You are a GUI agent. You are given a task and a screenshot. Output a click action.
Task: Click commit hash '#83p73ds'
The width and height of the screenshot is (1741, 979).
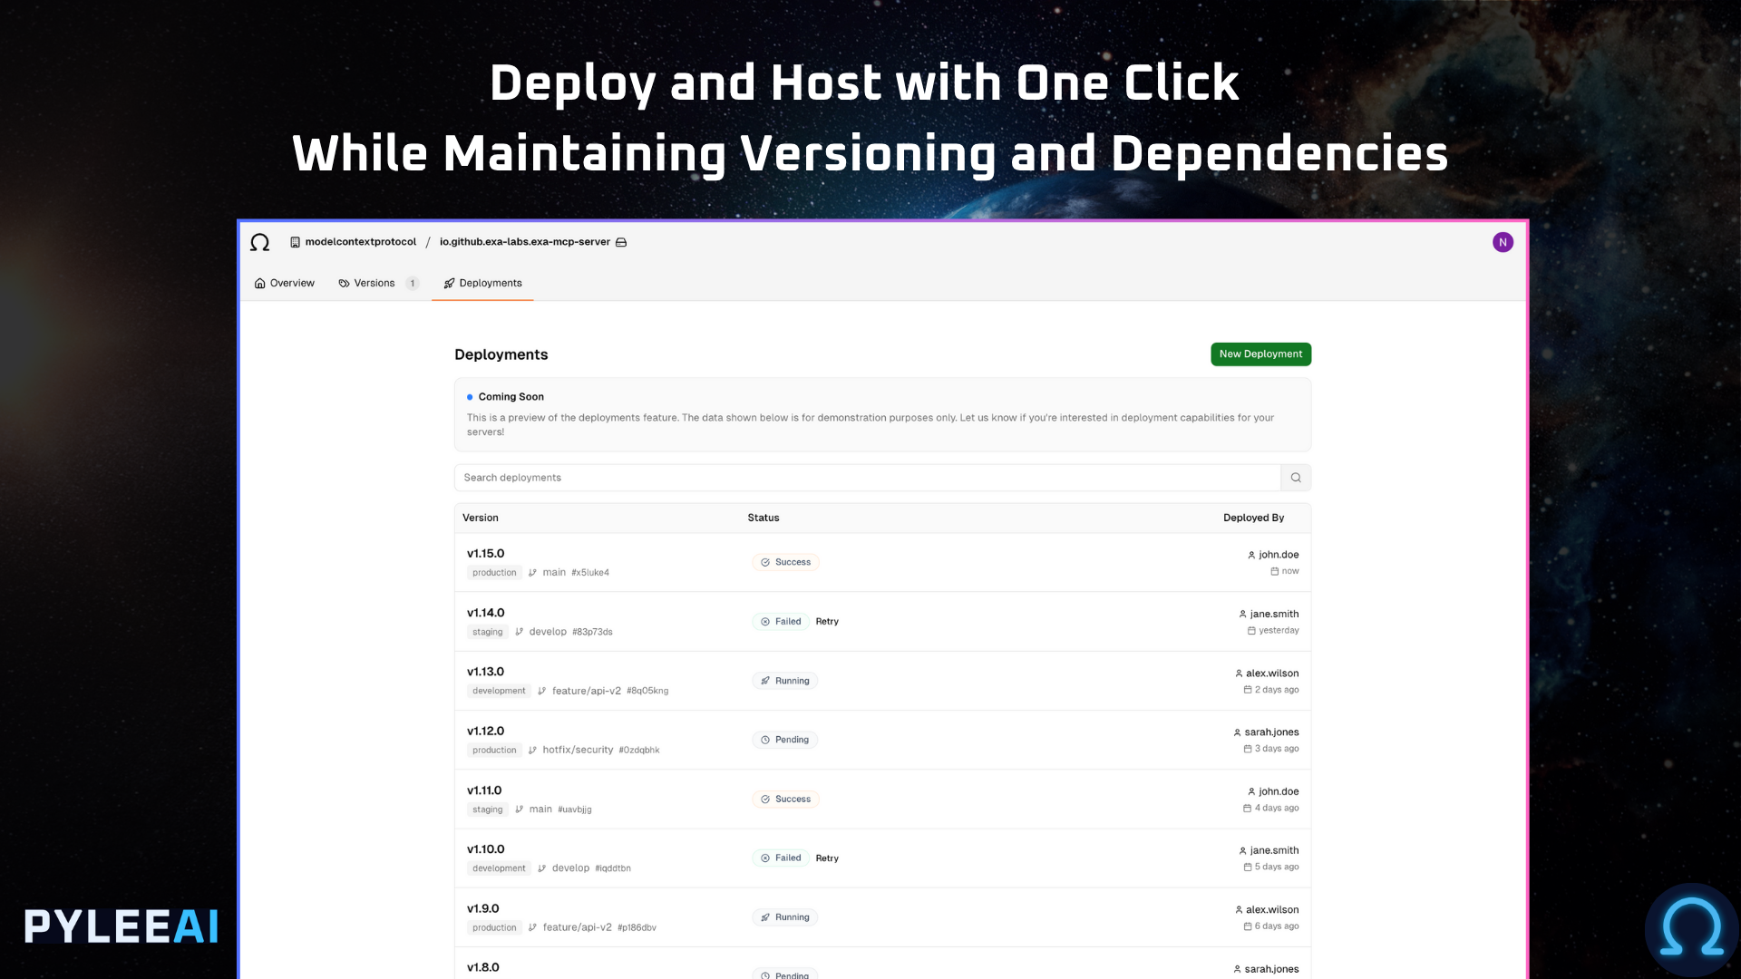pos(592,633)
